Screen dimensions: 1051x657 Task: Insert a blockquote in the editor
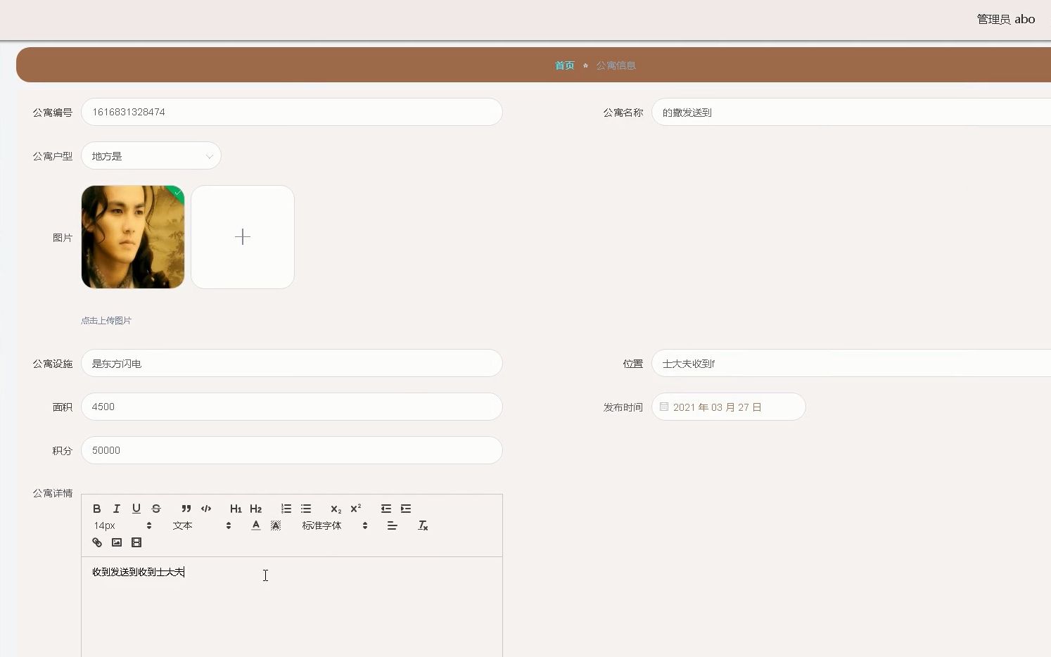(186, 509)
